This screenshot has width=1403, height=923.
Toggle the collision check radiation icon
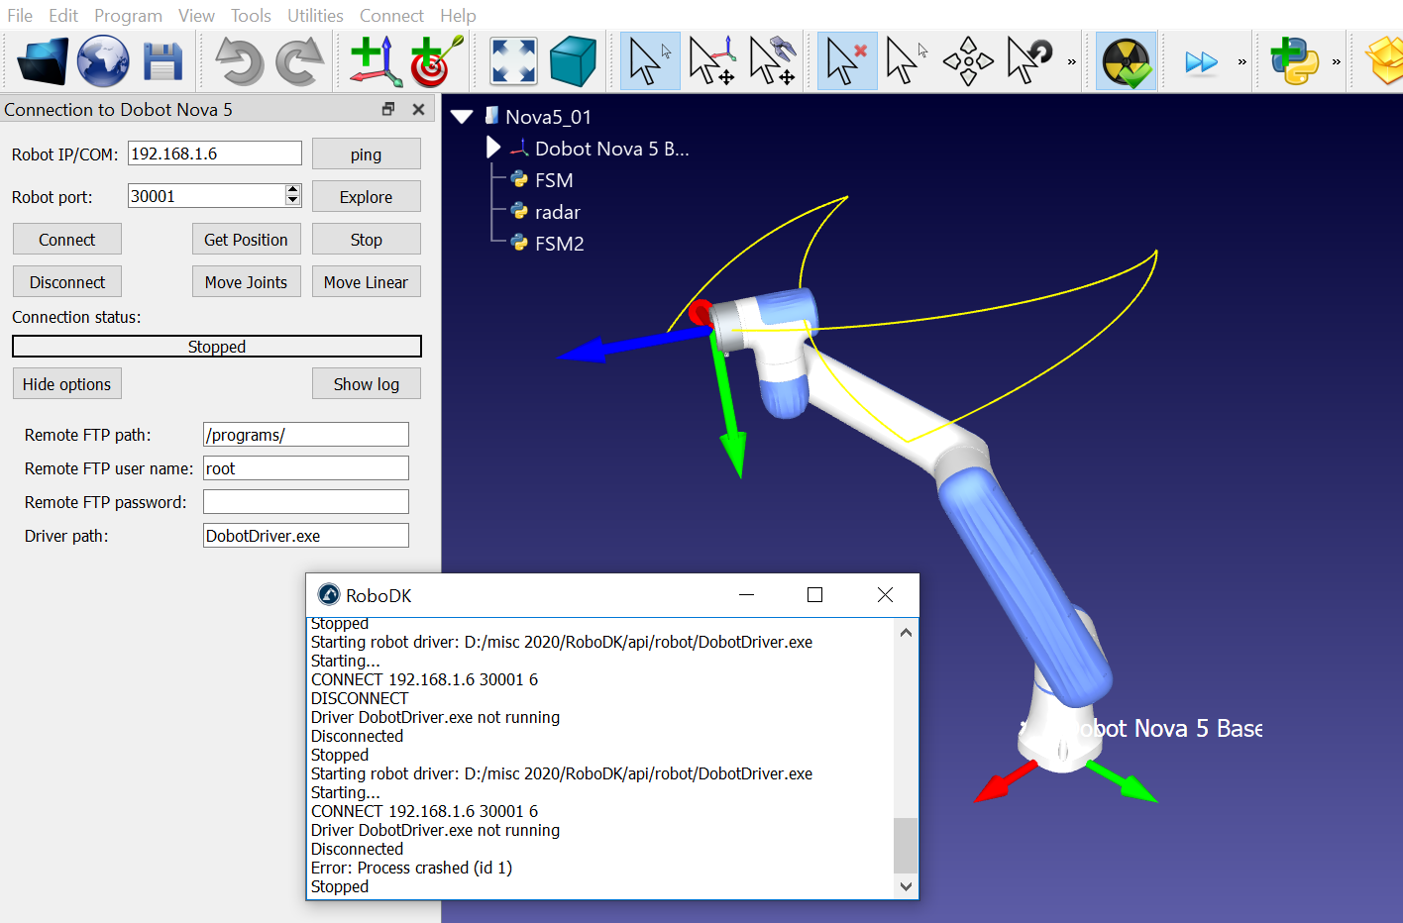(x=1127, y=61)
